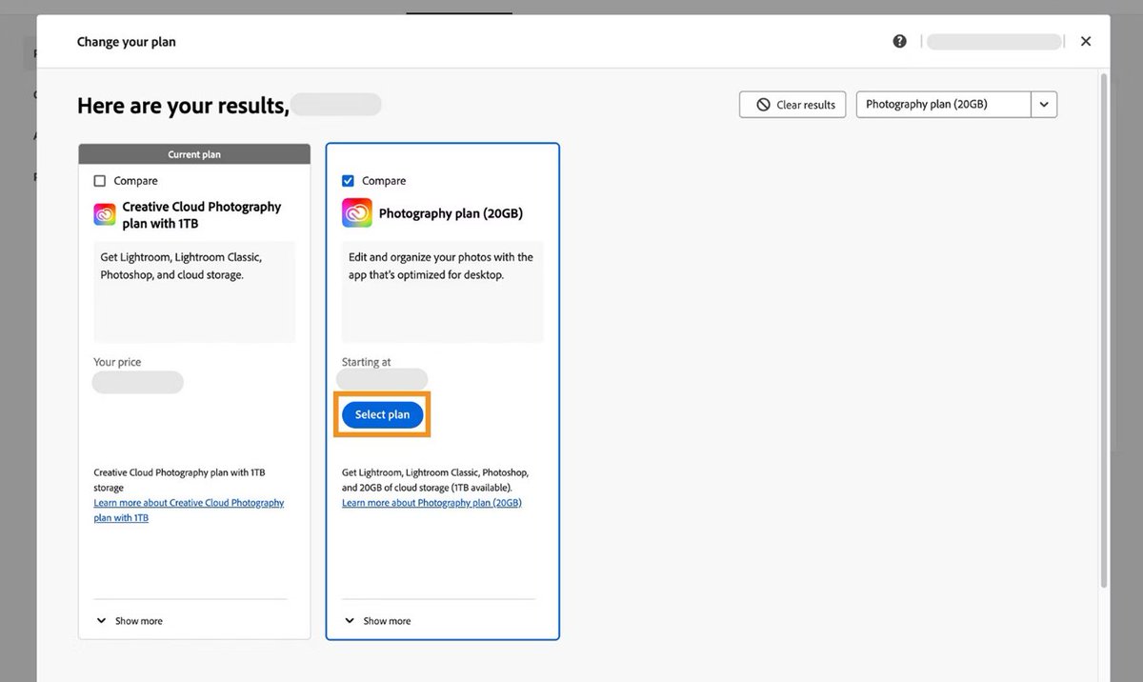The width and height of the screenshot is (1143, 682).
Task: Expand Show more on the current plan card
Action: tap(130, 621)
